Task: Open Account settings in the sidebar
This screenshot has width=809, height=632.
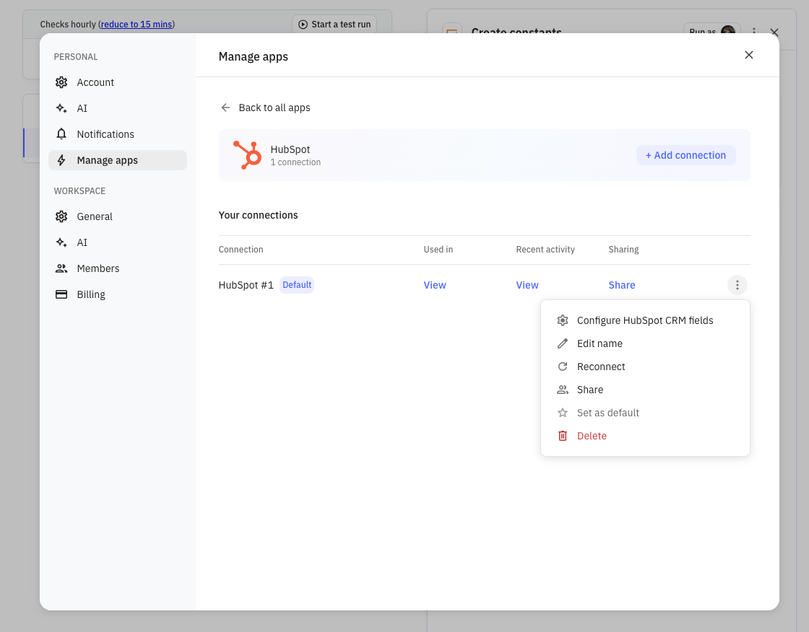Action: [x=95, y=82]
